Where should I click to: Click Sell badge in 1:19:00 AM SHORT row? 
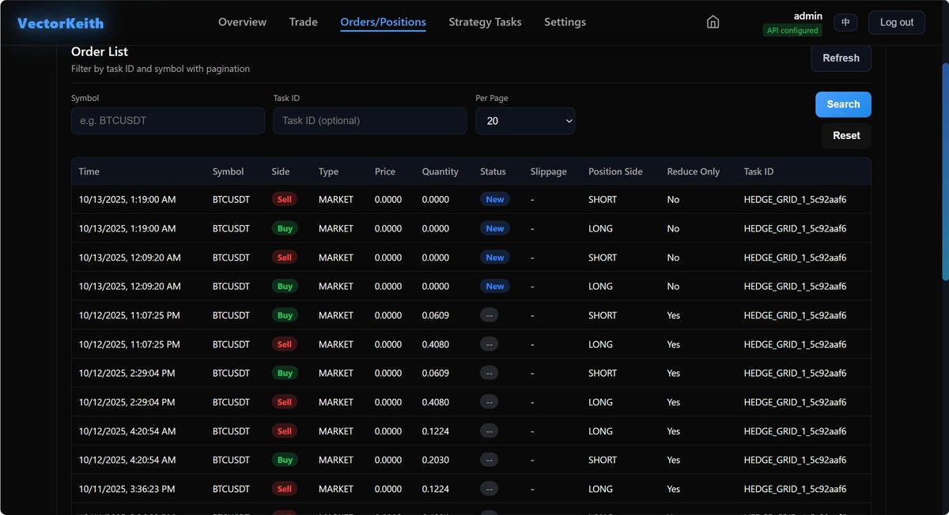pyautogui.click(x=285, y=200)
